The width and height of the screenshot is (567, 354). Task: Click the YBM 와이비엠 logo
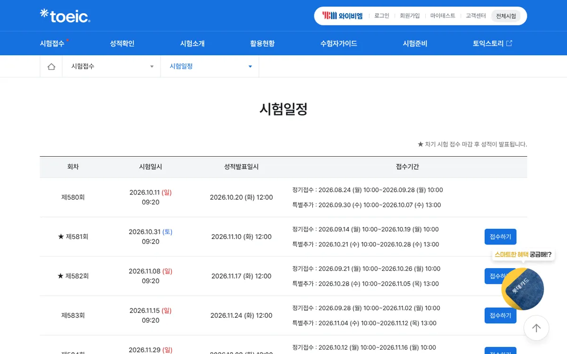[343, 16]
